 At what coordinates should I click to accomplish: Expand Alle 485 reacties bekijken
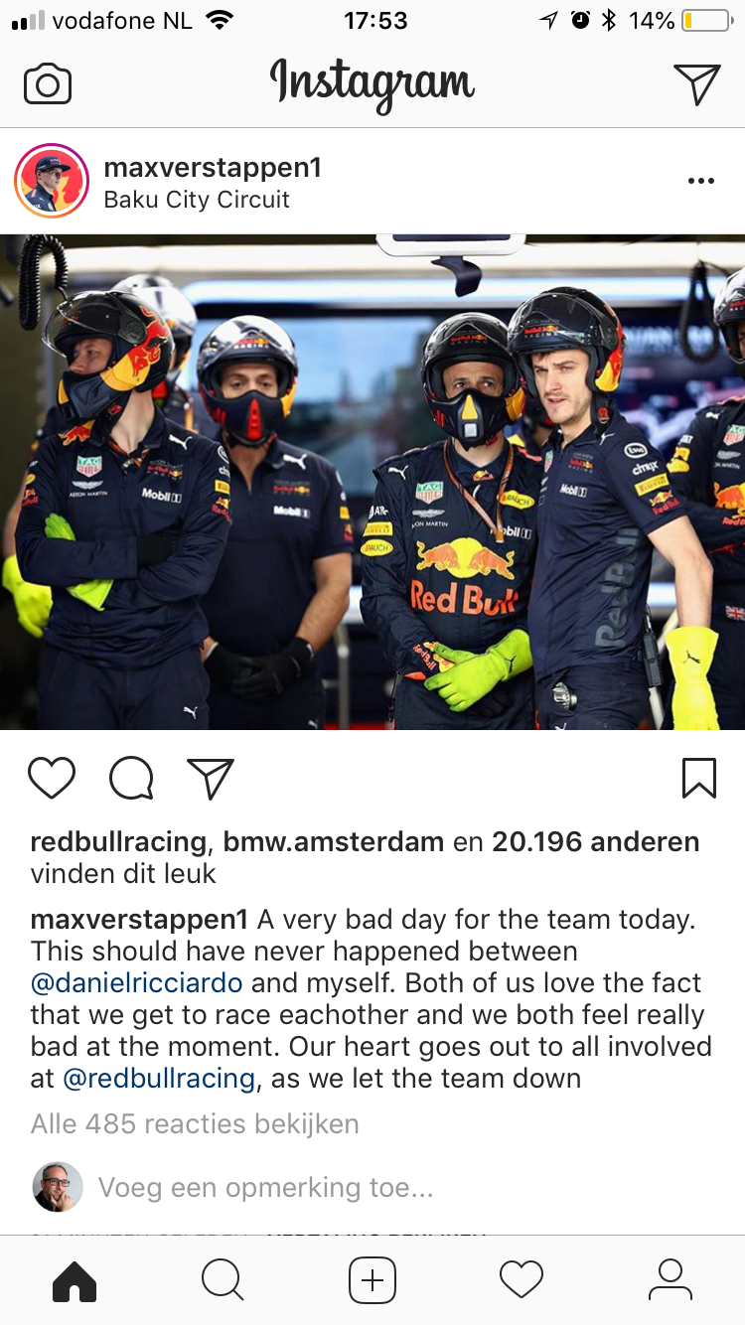pos(195,1124)
